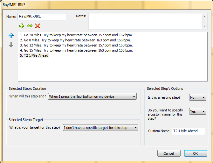This screenshot has width=213, height=163.
Task: Select step 1 Go 20 Miles
Action: [x=76, y=35]
